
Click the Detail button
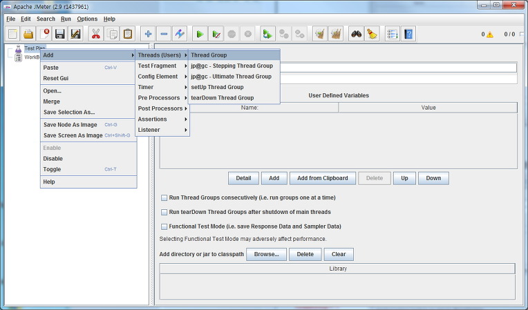click(243, 178)
